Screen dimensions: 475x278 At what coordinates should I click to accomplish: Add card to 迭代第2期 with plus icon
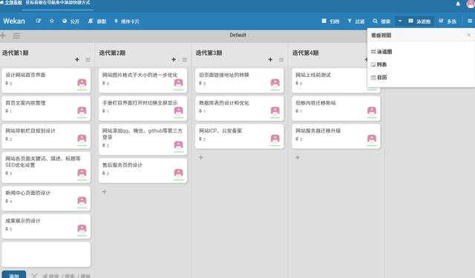[174, 59]
